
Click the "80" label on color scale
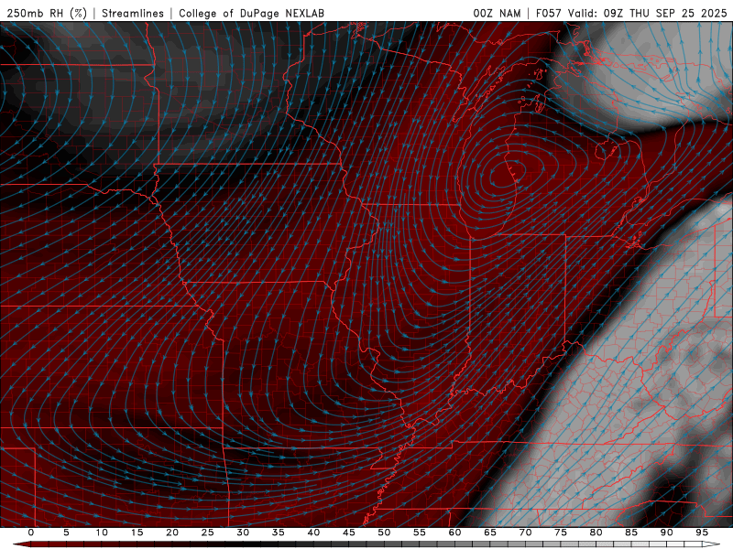click(596, 533)
